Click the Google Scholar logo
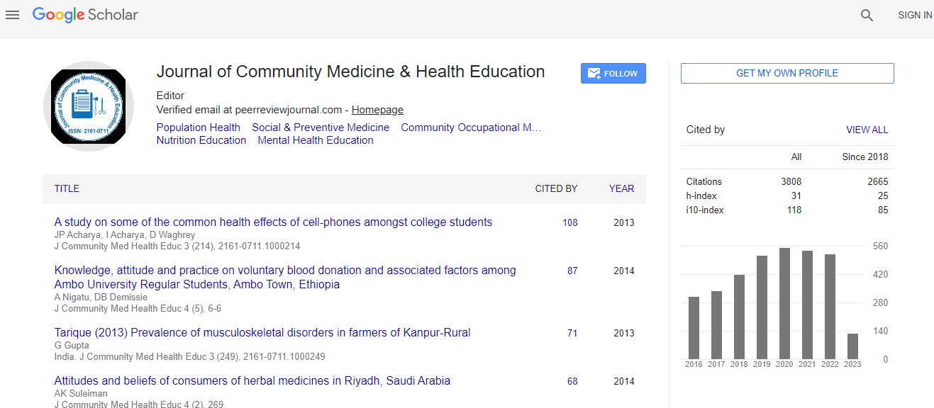This screenshot has width=934, height=408. tap(86, 15)
